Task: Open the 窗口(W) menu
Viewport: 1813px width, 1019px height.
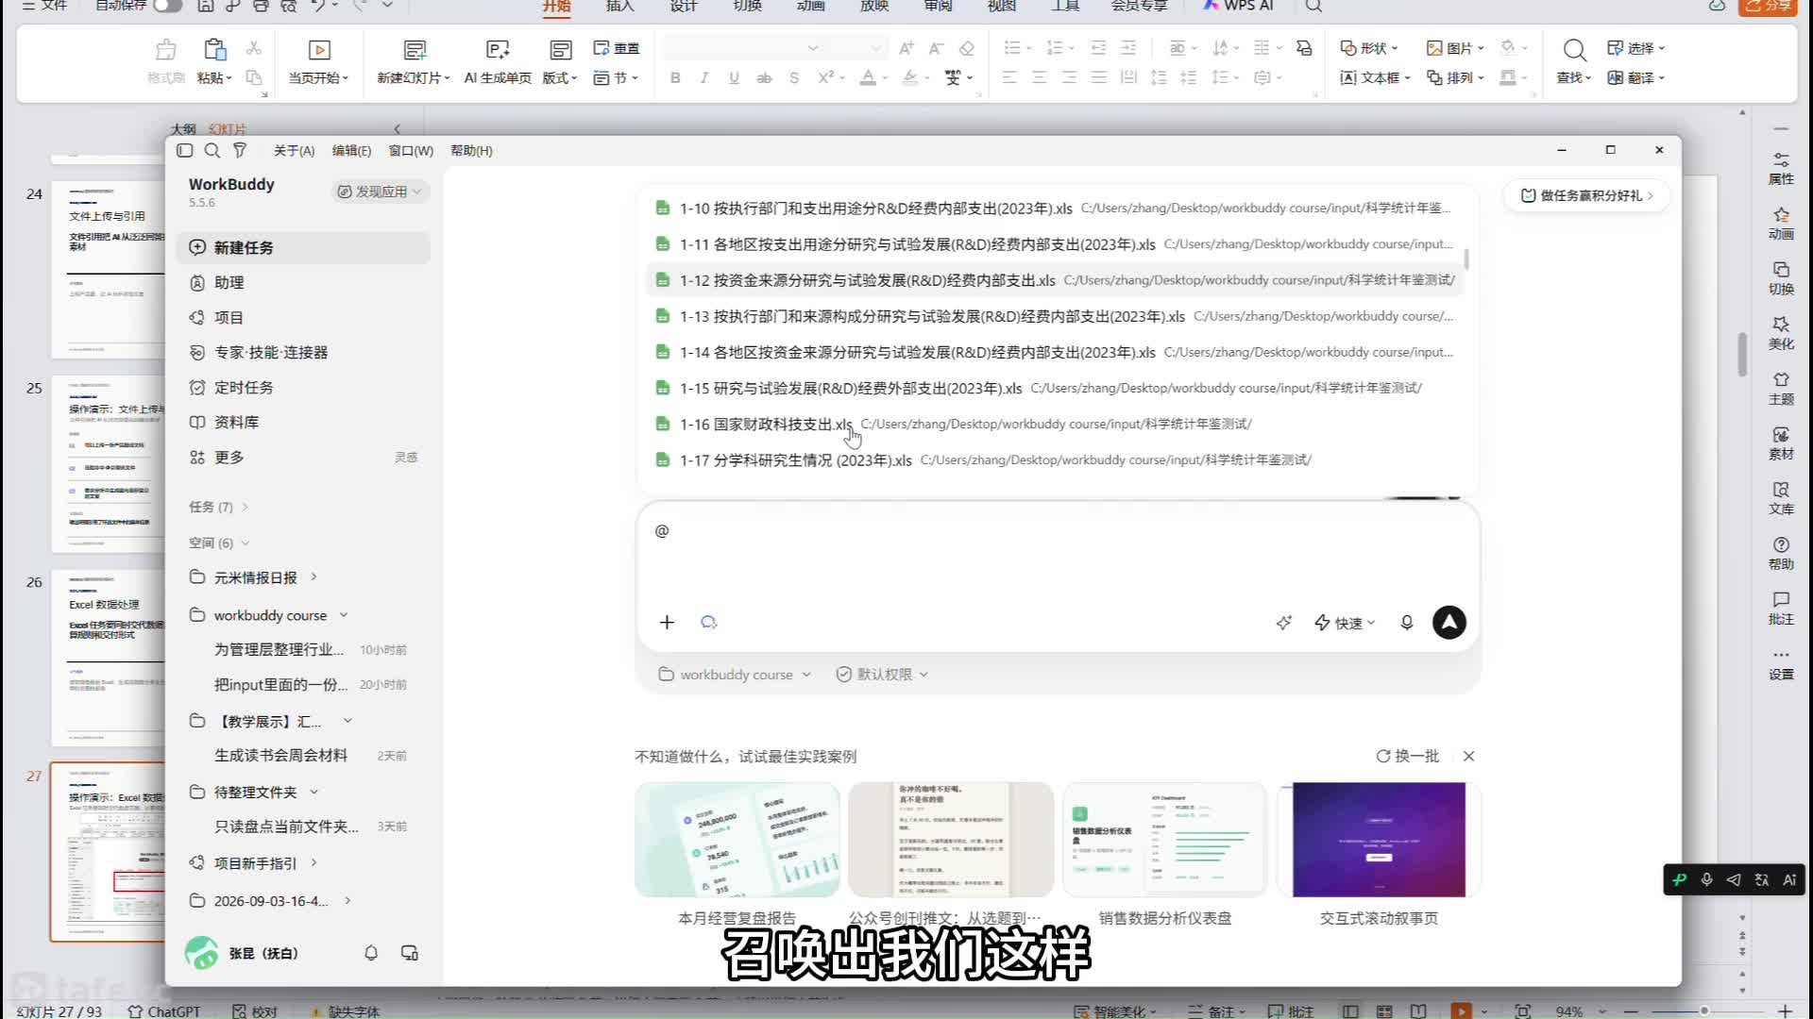Action: [x=411, y=151]
